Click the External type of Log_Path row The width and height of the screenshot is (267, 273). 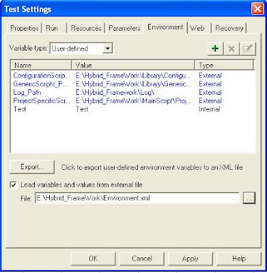point(210,92)
